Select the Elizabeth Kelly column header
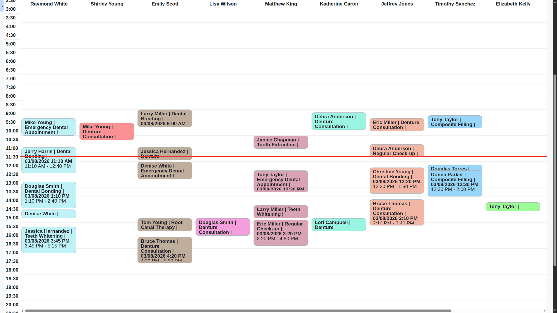The width and height of the screenshot is (557, 313). [513, 4]
